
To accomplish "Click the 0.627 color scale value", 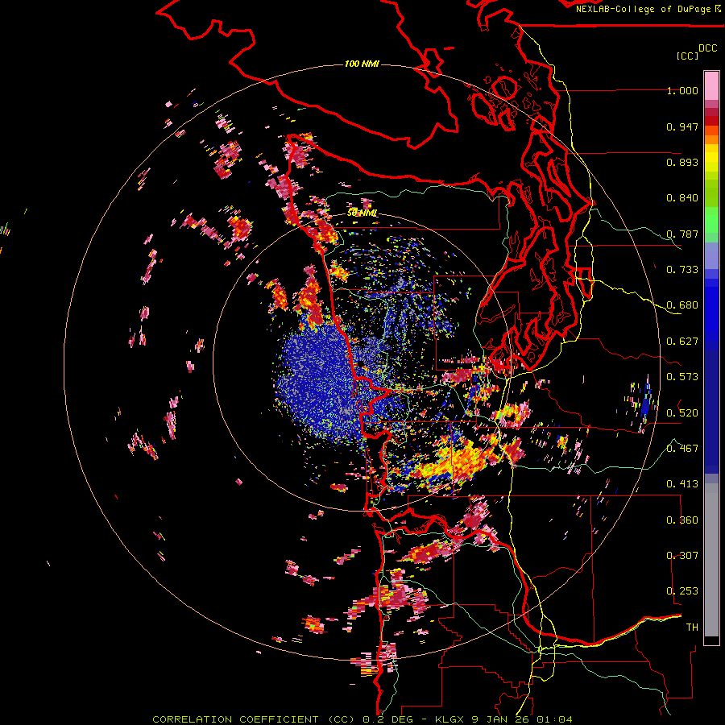I will 682,342.
